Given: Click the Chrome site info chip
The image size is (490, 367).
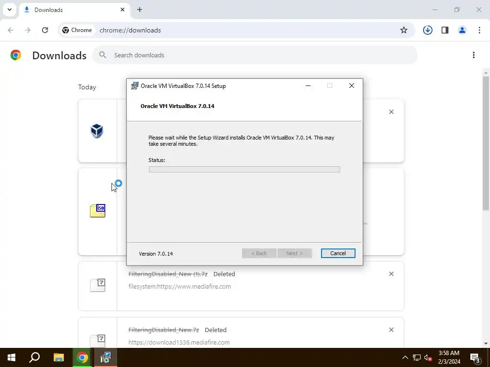Looking at the screenshot, I should pyautogui.click(x=77, y=30).
